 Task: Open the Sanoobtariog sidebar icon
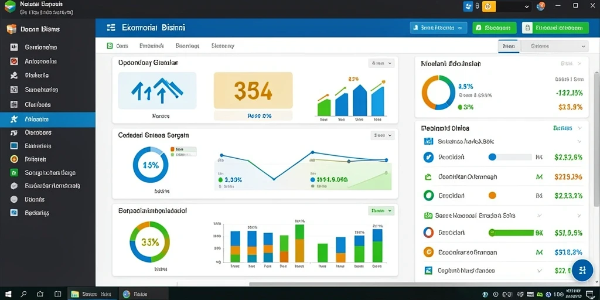point(14,90)
